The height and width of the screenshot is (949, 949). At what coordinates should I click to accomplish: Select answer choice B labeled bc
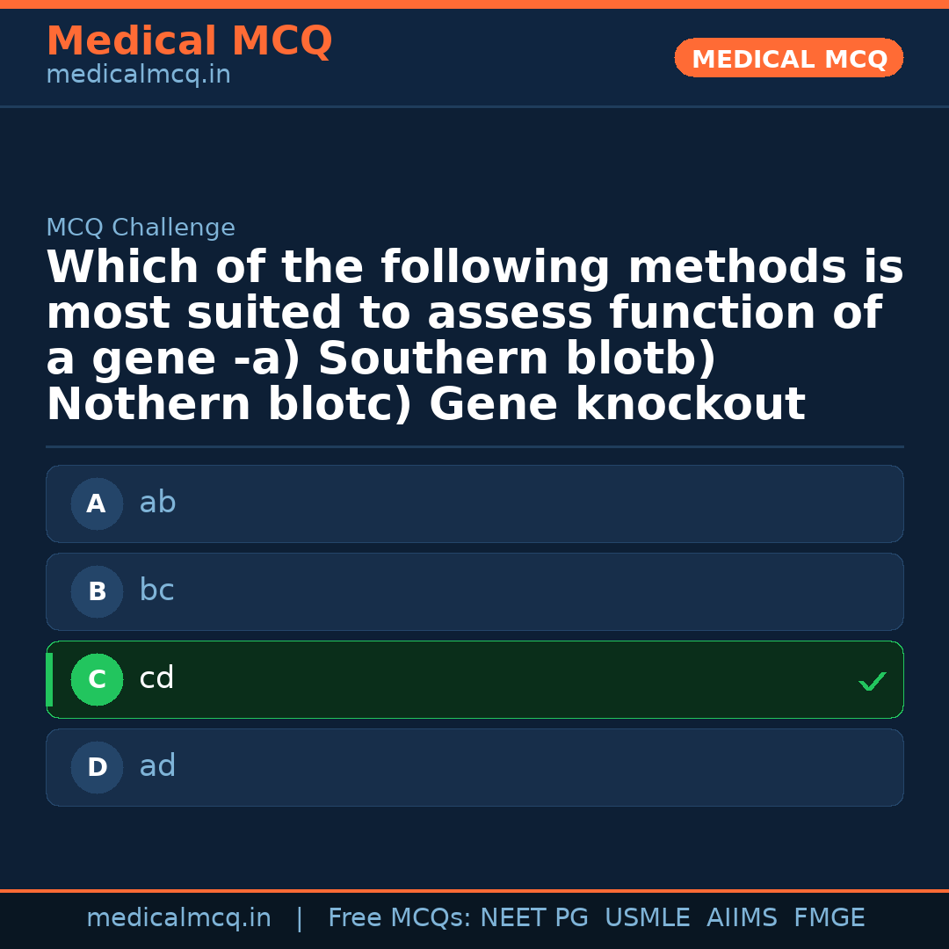pyautogui.click(x=474, y=591)
